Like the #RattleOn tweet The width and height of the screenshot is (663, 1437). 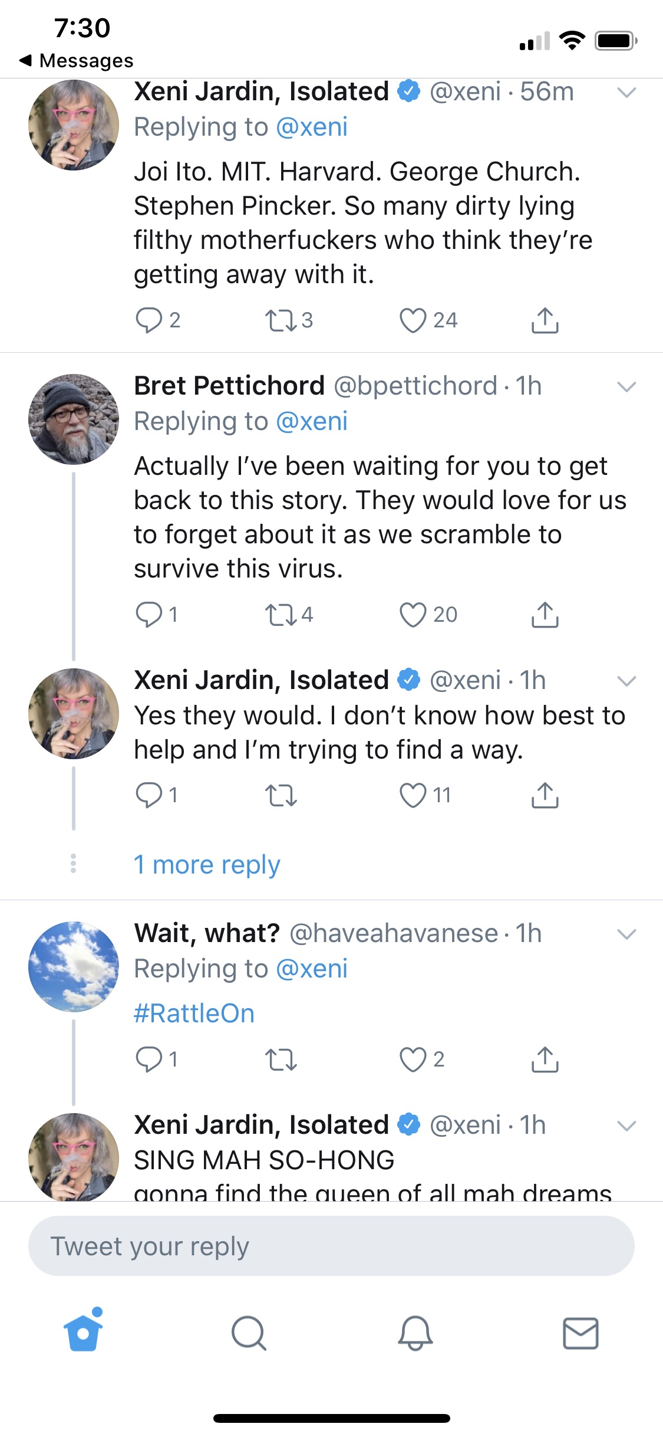coord(413,1059)
